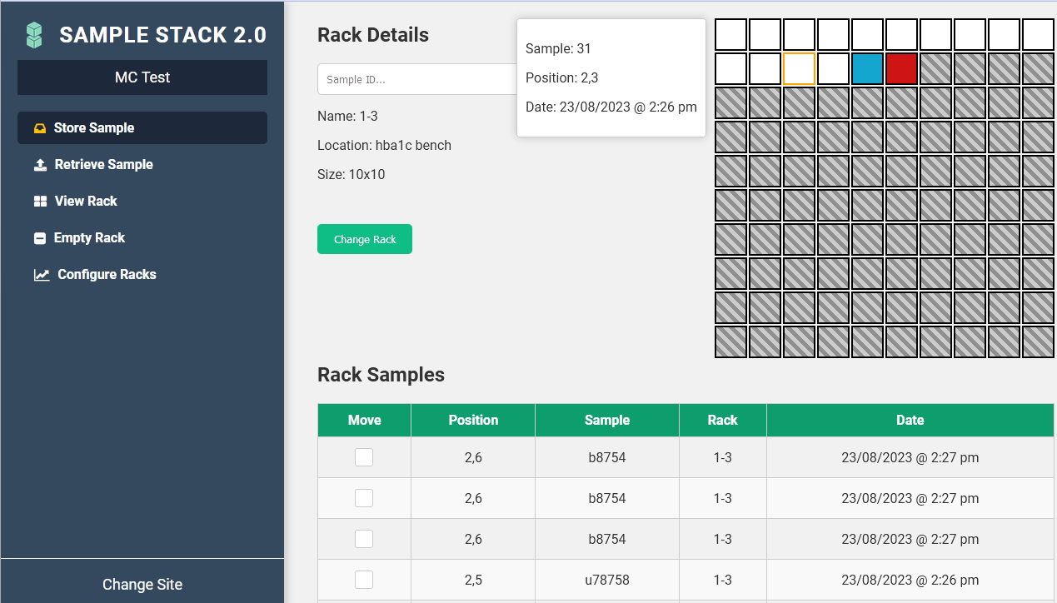Select the orange-highlighted rack cell

pyautogui.click(x=799, y=68)
